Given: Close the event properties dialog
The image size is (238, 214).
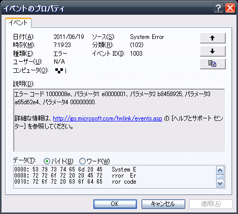Looking at the screenshot, I should [x=230, y=8].
